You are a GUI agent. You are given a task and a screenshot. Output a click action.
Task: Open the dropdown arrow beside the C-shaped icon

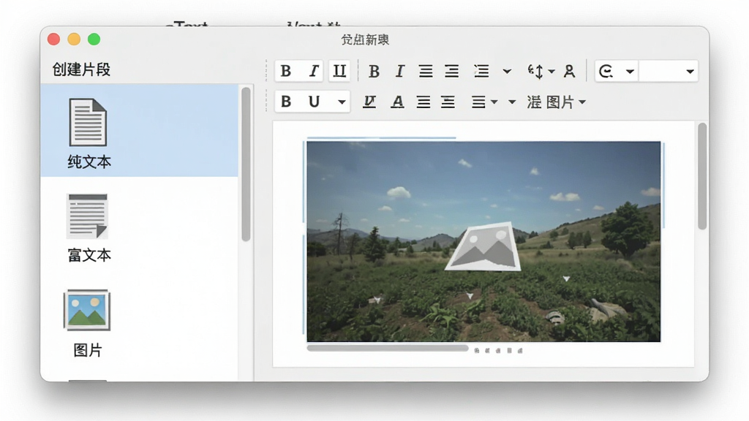click(630, 72)
